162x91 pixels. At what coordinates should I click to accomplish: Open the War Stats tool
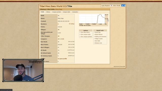point(97,41)
